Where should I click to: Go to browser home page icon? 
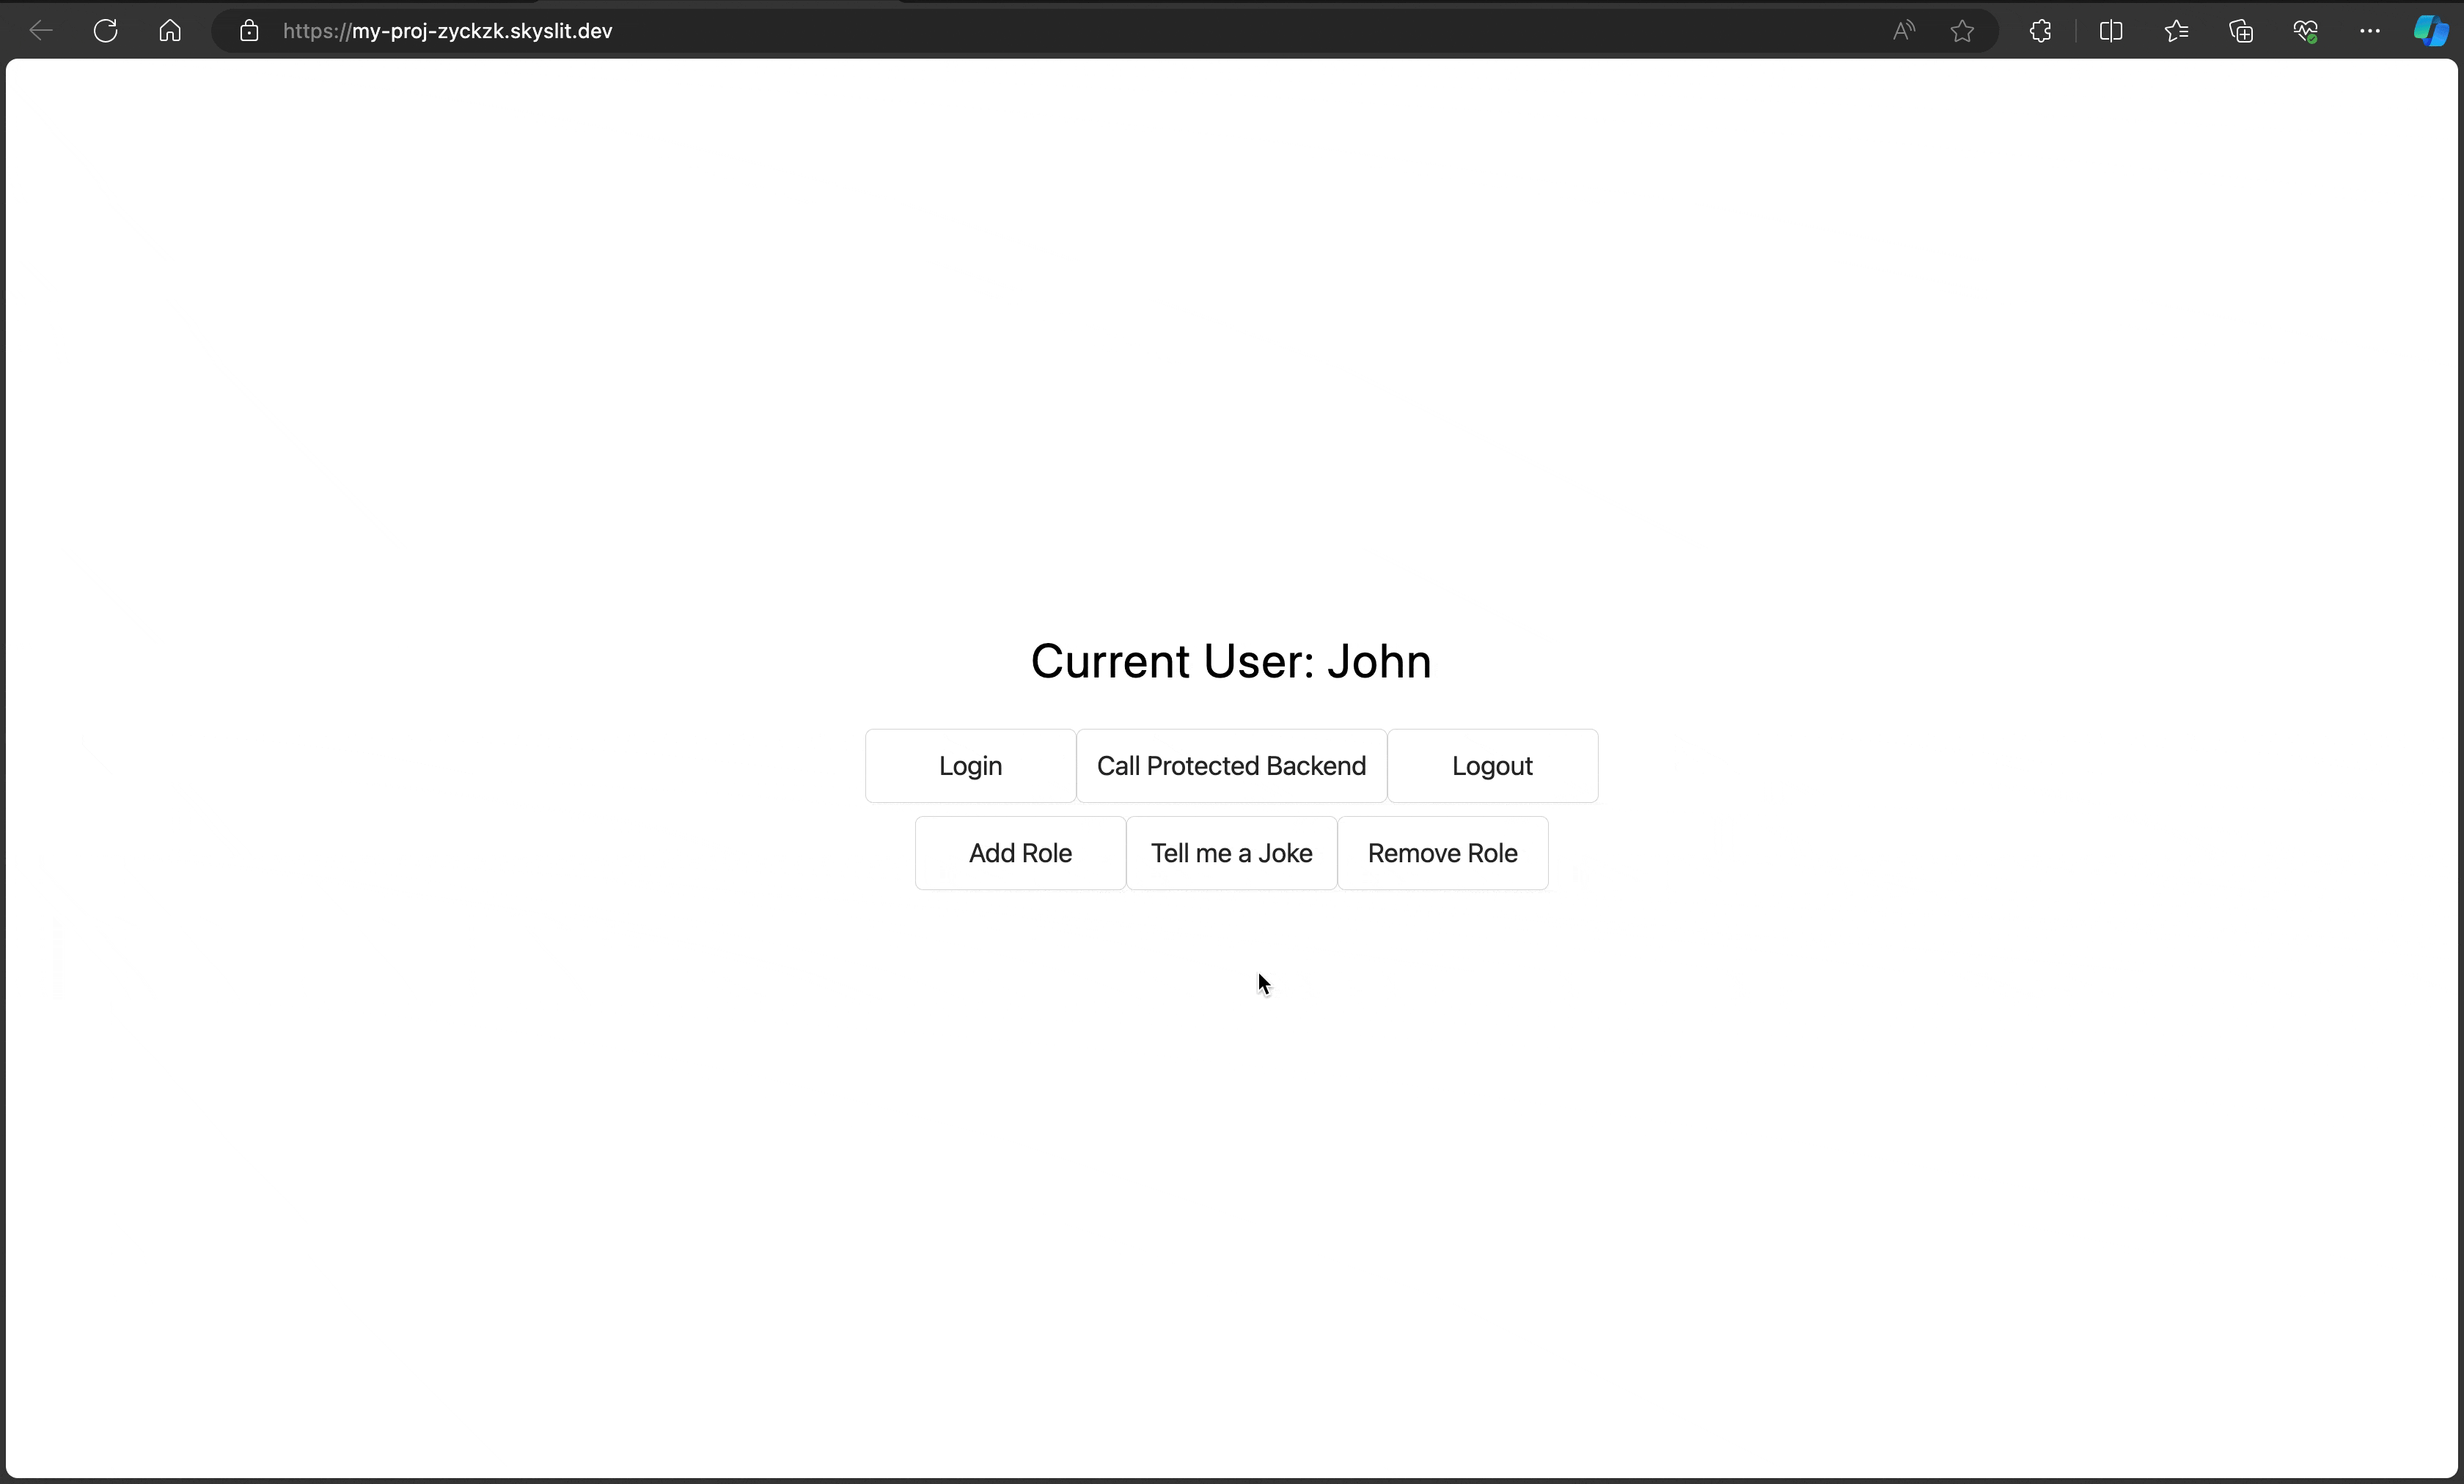point(170,31)
